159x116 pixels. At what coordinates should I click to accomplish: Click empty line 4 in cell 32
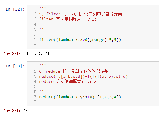tap(97, 24)
